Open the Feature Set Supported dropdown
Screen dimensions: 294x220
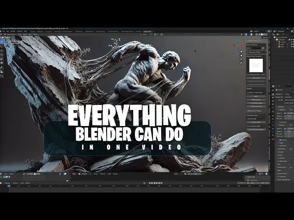289,97
